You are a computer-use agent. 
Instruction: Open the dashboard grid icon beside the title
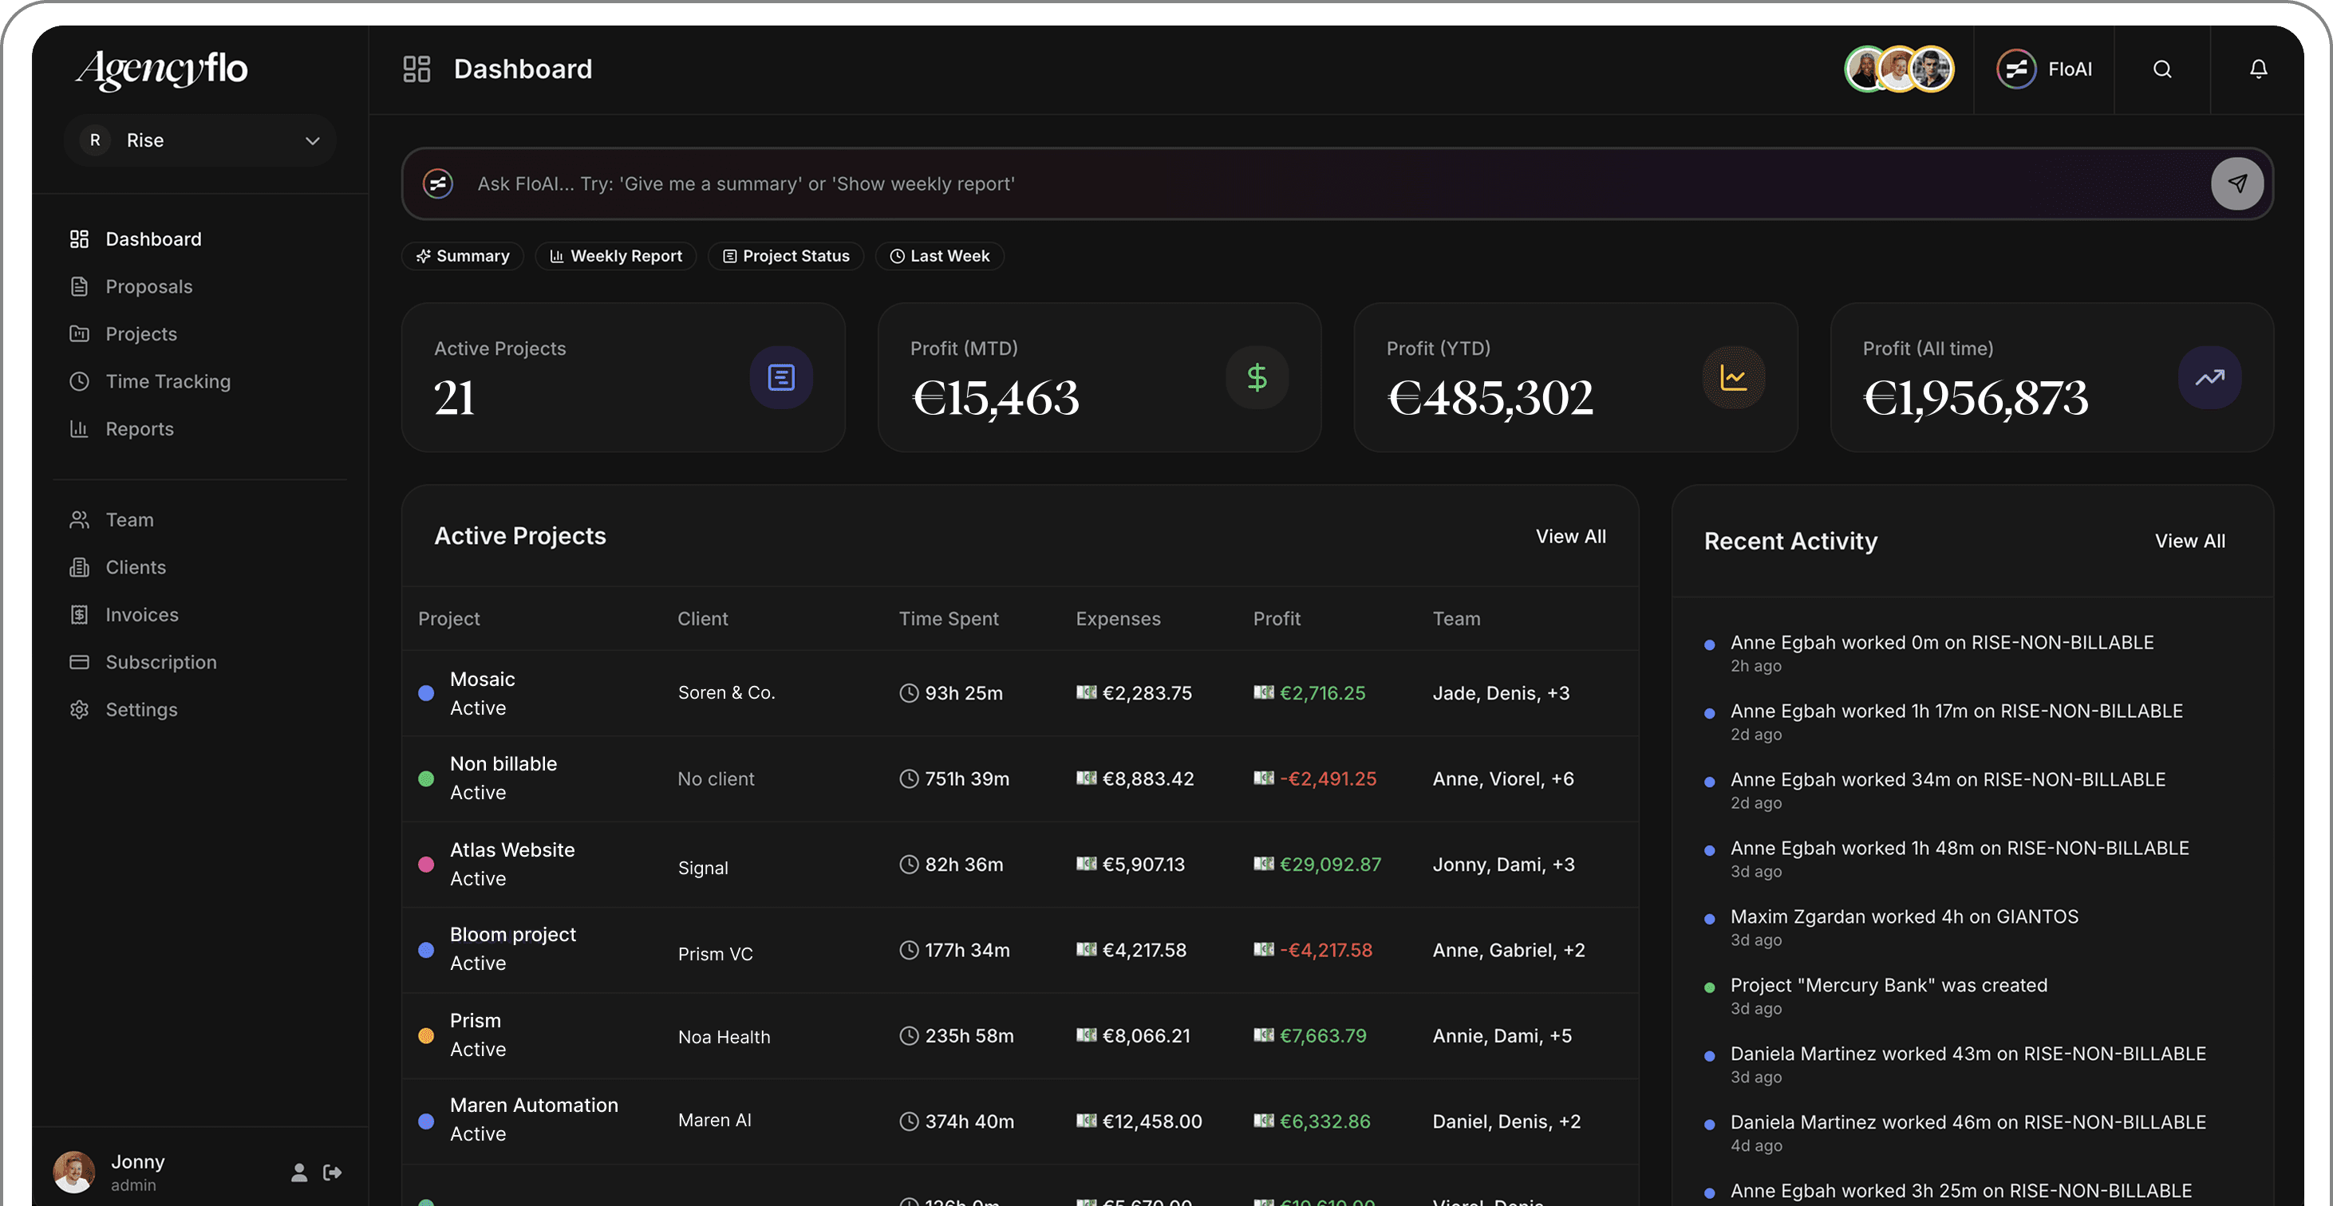point(416,68)
